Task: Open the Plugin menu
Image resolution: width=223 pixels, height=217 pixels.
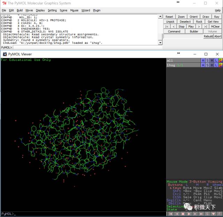Action: point(97,10)
